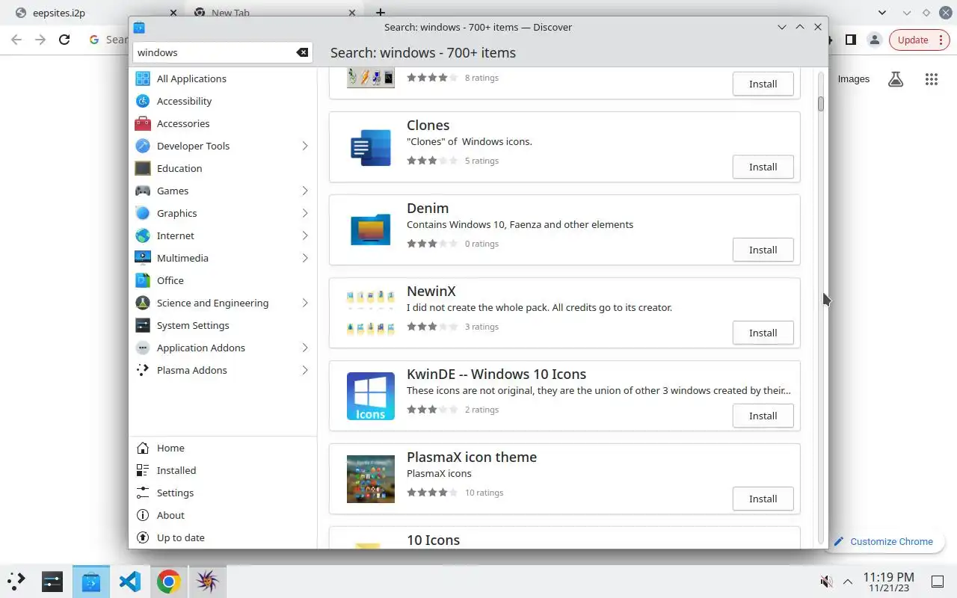This screenshot has height=598, width=957.
Task: Install KwinDE Windows 10 Icons
Action: point(763,416)
